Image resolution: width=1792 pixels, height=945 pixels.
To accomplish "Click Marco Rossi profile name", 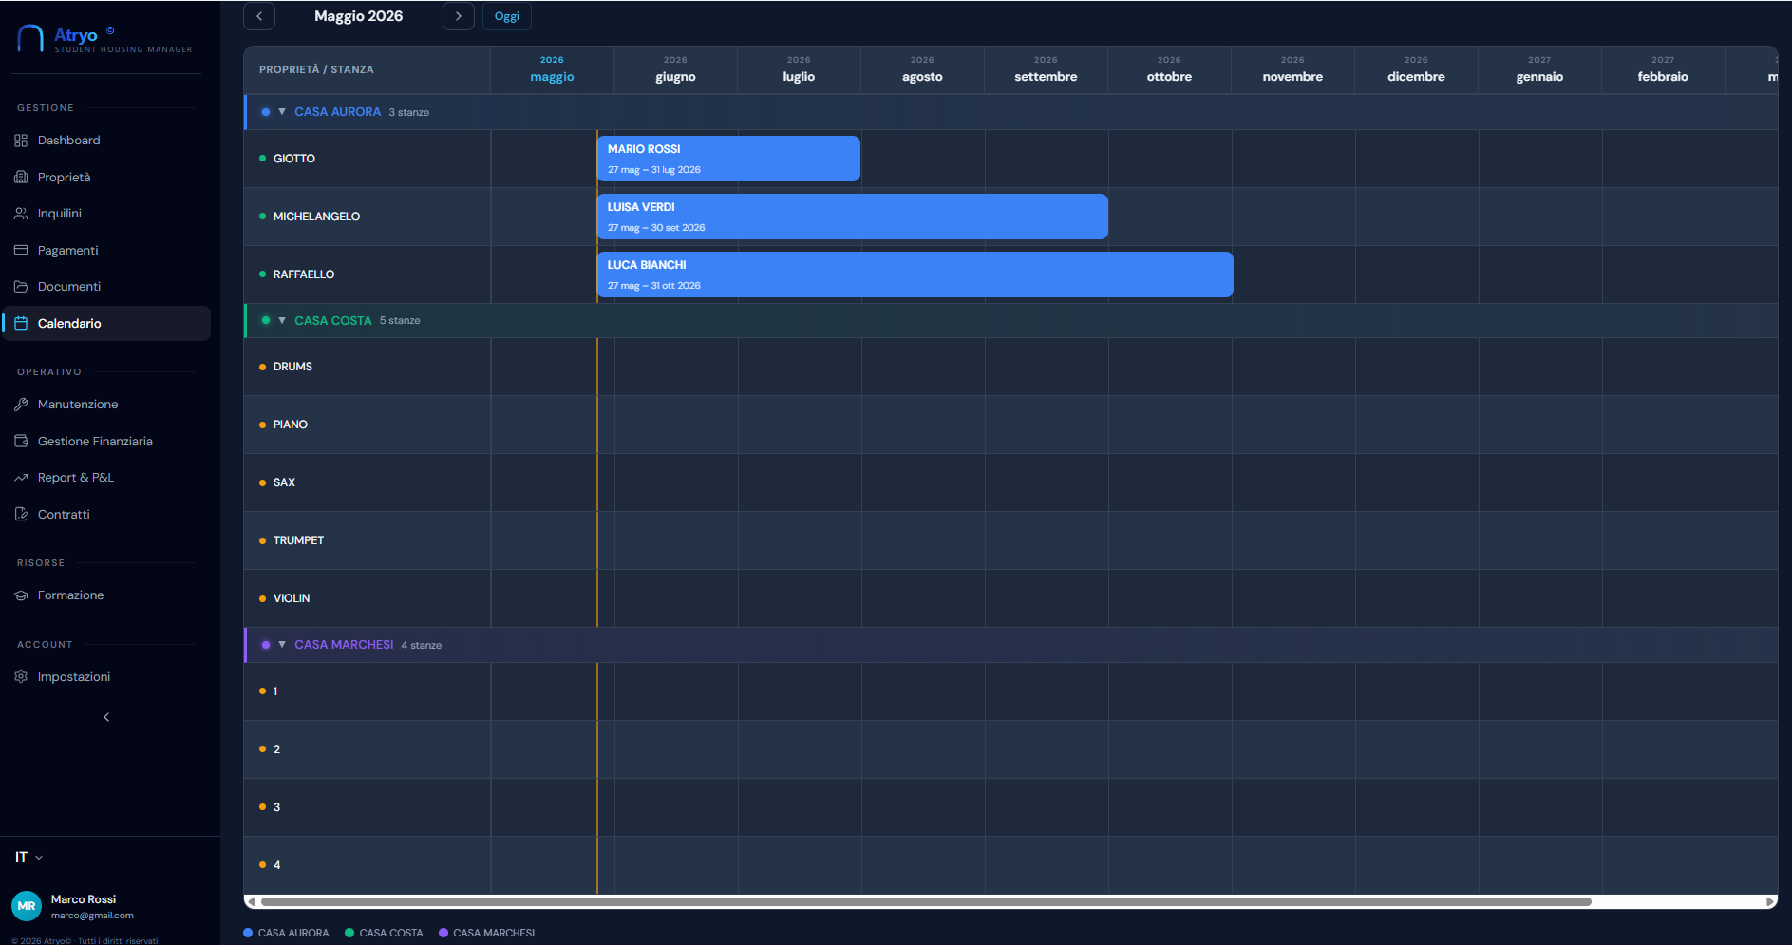I will [x=84, y=899].
